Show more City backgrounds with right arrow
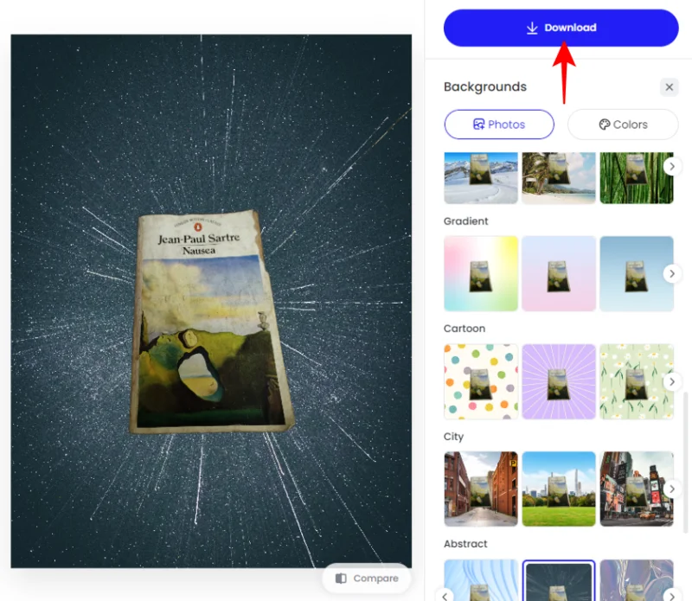 [672, 489]
